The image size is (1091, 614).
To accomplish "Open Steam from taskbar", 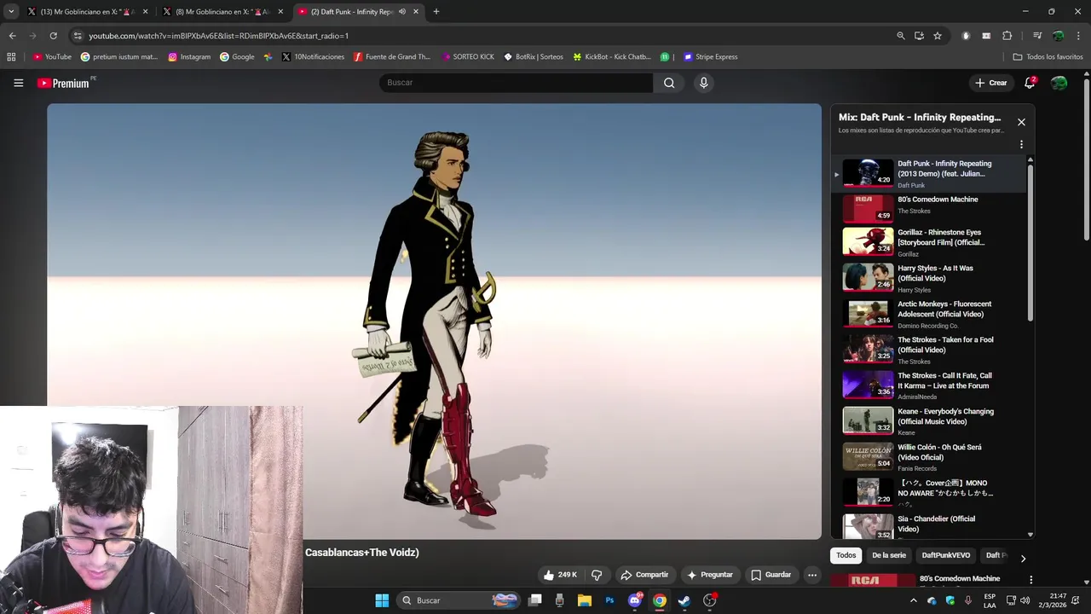I will (x=684, y=600).
